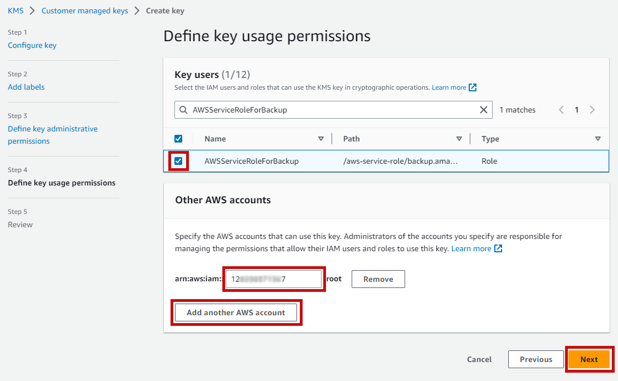618x381 pixels.
Task: Open external link icon in Other AWS accounts
Action: pyautogui.click(x=498, y=248)
